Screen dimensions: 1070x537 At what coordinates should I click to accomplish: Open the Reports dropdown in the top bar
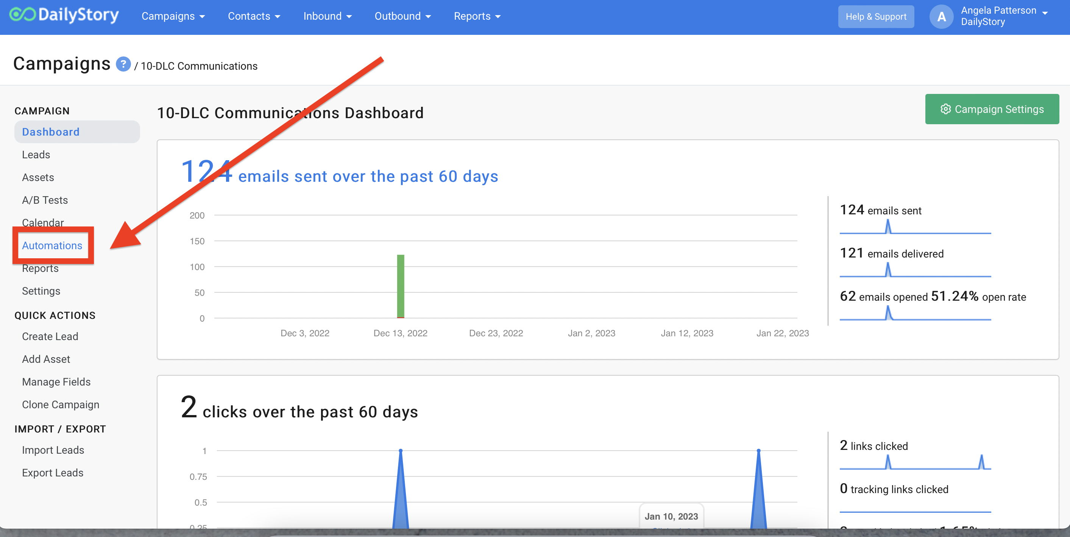click(477, 16)
